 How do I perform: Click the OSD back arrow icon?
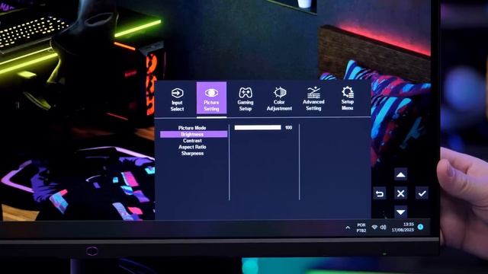[380, 193]
